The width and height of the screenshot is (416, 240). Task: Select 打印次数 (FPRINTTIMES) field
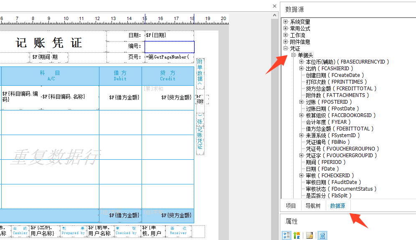point(336,82)
